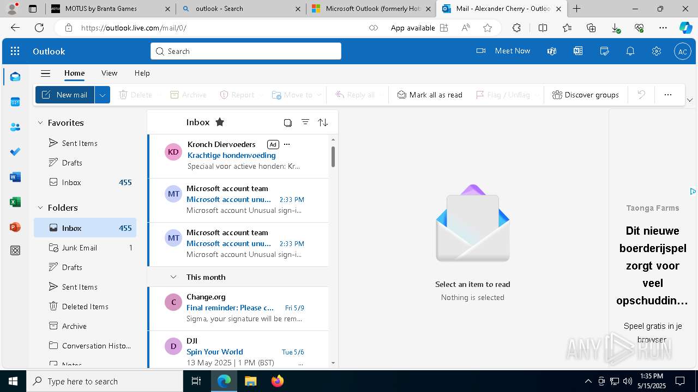Viewport: 698px width, 392px height.
Task: Toggle Inbox favorite star
Action: click(220, 122)
